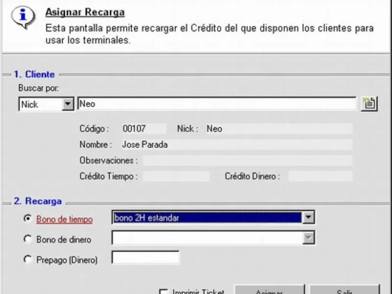Click the Código value 00107
This screenshot has height=294, width=392.
click(144, 129)
